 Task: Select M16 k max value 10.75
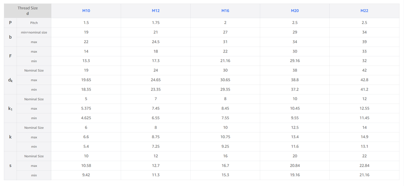coord(225,137)
